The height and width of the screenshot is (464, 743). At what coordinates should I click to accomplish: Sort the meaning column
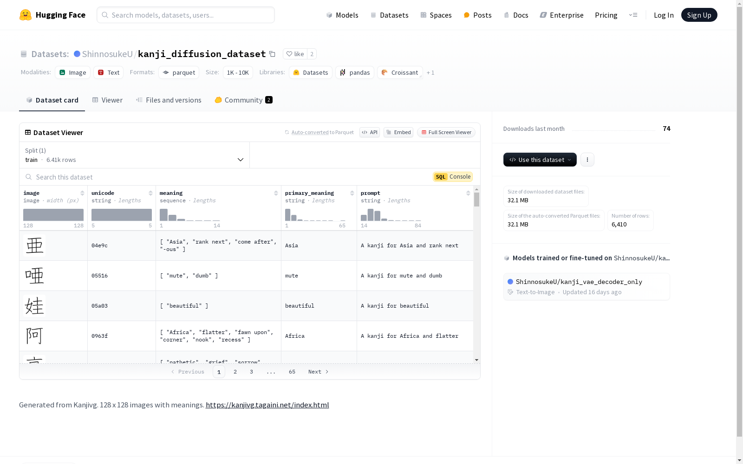pyautogui.click(x=276, y=193)
